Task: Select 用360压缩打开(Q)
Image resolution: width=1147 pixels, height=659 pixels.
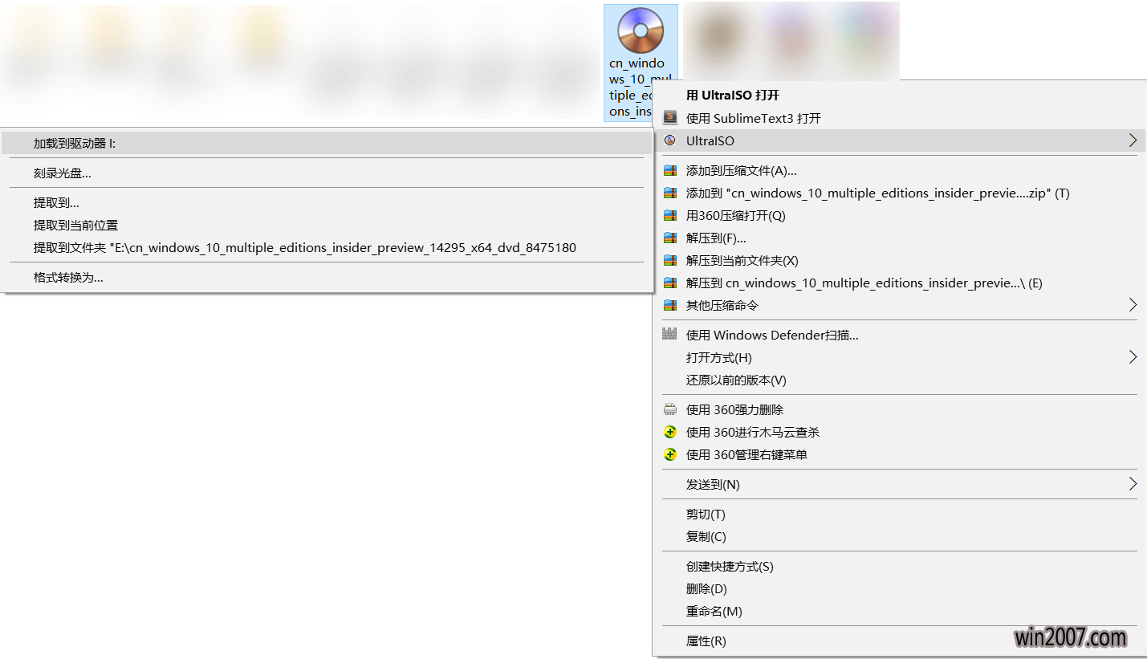Action: point(900,215)
